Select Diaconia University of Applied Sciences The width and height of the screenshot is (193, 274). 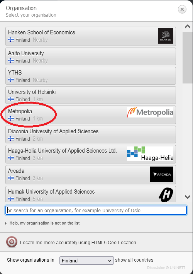[91, 134]
